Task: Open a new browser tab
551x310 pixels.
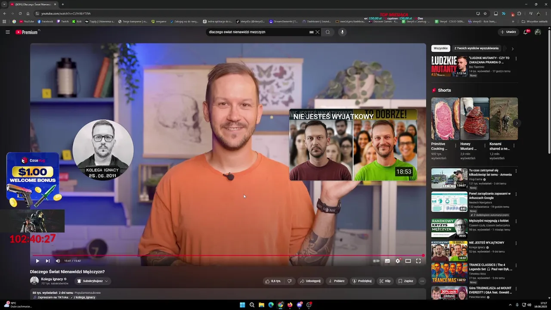Action: point(63,4)
